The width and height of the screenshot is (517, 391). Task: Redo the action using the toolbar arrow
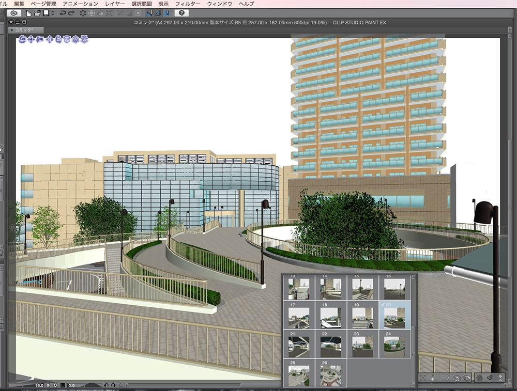point(71,13)
